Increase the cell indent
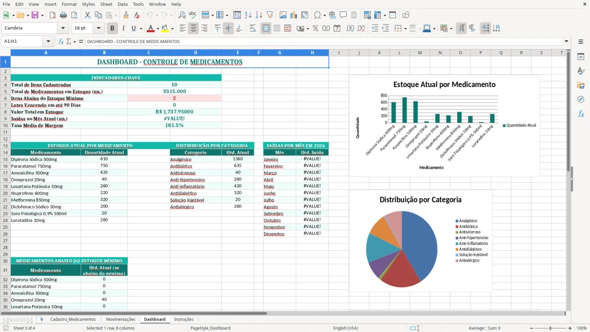590x332 pixels. (375, 29)
